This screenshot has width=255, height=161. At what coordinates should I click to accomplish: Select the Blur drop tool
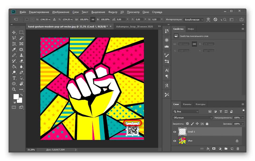coord(21,67)
